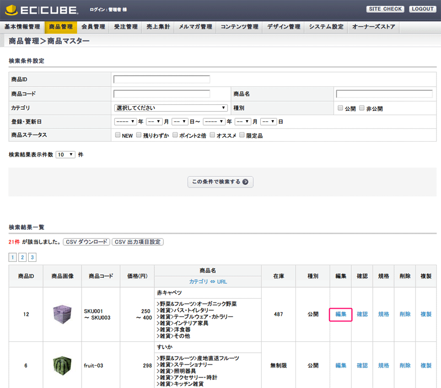Expand the 検索結果表示件数 dropdown
This screenshot has width=441, height=388.
(x=65, y=155)
